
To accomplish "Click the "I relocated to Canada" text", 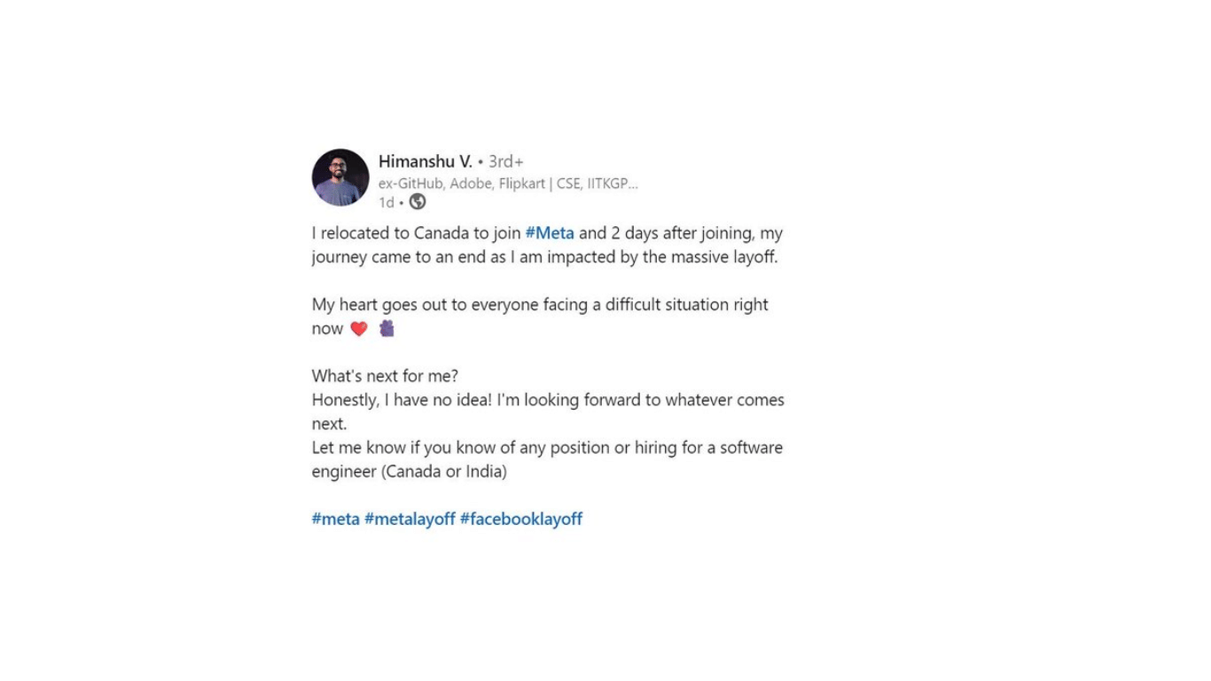I will [x=389, y=233].
